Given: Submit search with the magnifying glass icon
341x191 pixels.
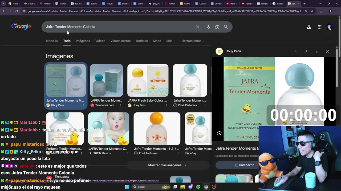Looking at the screenshot, I should point(226,27).
